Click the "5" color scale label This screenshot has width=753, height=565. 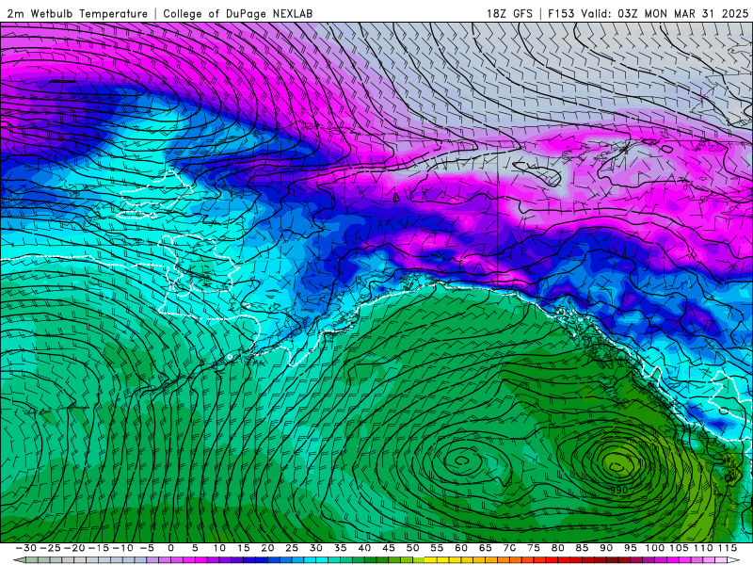click(195, 548)
